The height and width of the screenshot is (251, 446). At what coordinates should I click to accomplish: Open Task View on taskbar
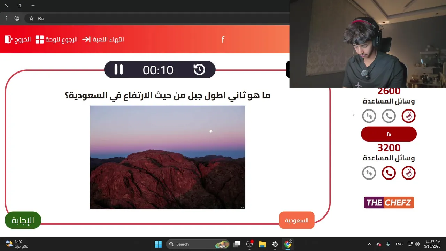pos(237,244)
